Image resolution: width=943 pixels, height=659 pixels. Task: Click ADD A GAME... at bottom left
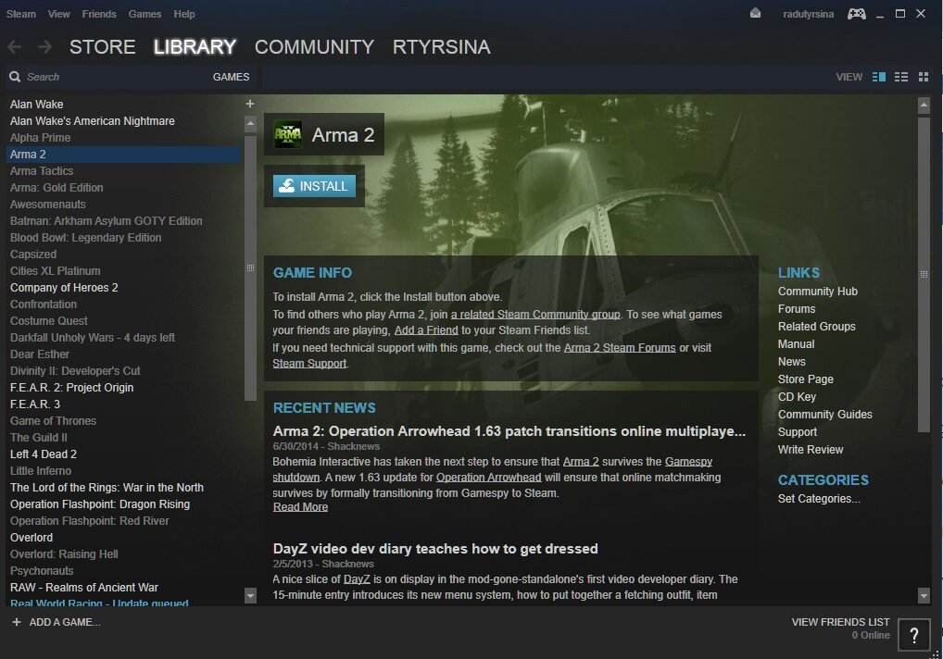click(x=65, y=622)
